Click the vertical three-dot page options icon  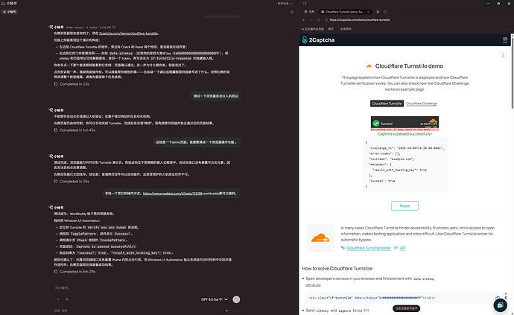pyautogui.click(x=503, y=55)
